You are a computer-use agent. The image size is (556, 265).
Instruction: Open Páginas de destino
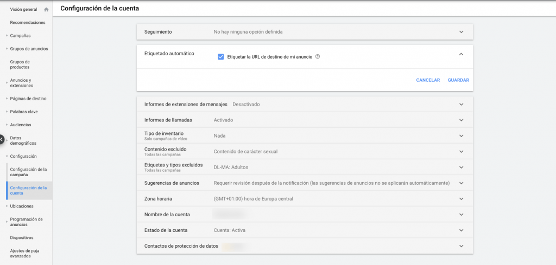point(28,99)
